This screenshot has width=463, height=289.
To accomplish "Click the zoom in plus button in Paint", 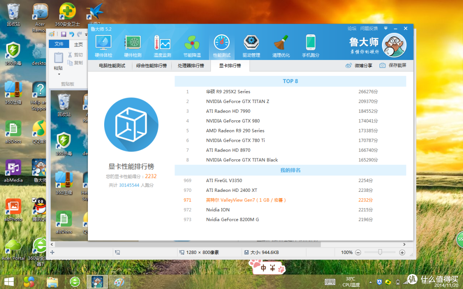I will (402, 253).
